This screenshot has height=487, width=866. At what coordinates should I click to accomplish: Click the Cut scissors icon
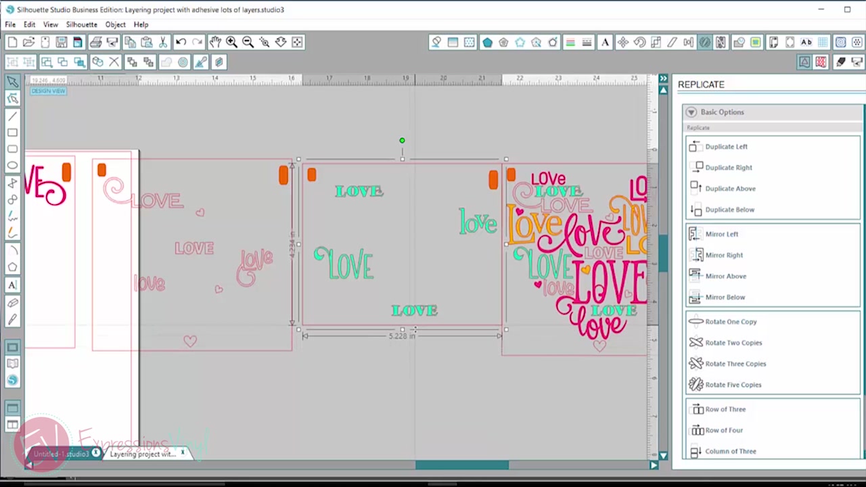pos(163,42)
